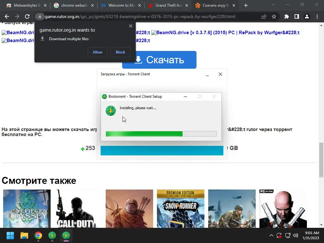This screenshot has width=324, height=243.
Task: Reload the current page
Action: click(x=27, y=16)
